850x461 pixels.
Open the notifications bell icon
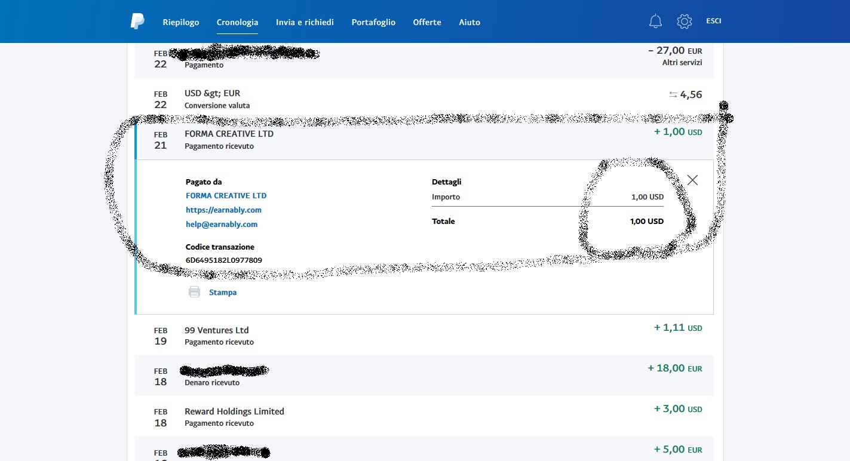coord(655,21)
